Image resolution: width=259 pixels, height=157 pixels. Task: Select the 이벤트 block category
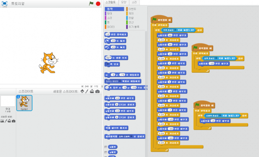pyautogui.click(x=131, y=9)
